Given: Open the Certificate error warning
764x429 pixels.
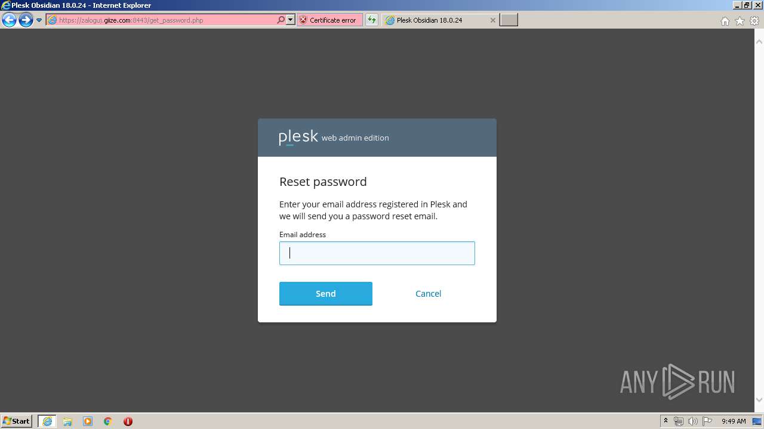Looking at the screenshot, I should [329, 20].
